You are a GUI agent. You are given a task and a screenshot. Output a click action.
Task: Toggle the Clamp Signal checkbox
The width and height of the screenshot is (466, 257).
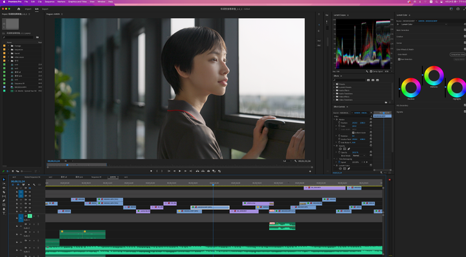tap(371, 71)
